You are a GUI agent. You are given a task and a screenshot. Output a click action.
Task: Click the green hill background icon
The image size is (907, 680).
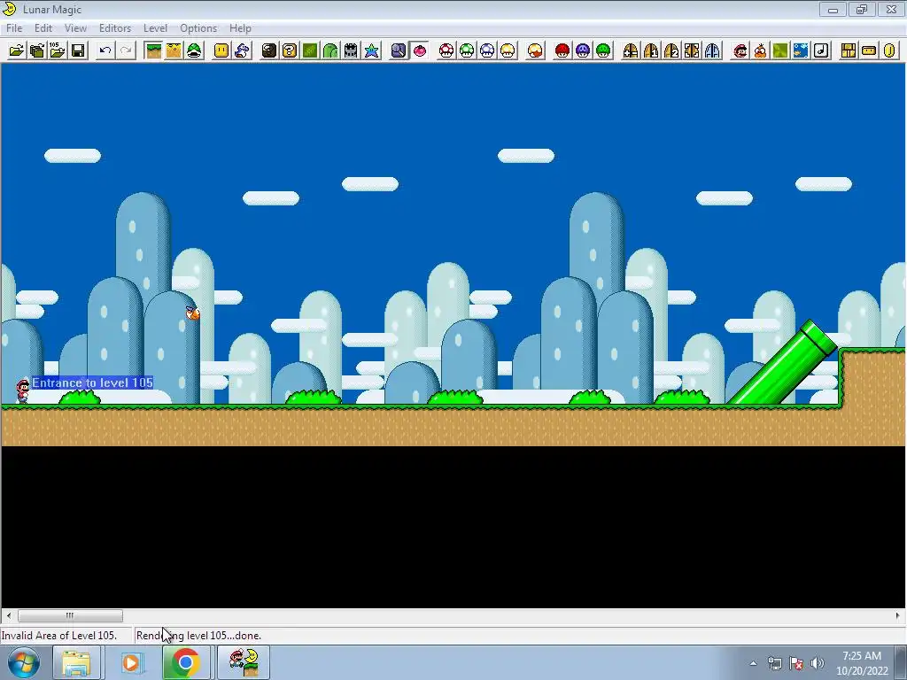click(x=330, y=50)
